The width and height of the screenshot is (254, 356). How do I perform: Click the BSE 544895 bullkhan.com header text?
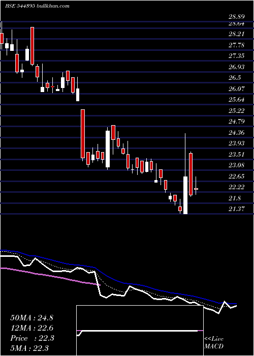37,6
